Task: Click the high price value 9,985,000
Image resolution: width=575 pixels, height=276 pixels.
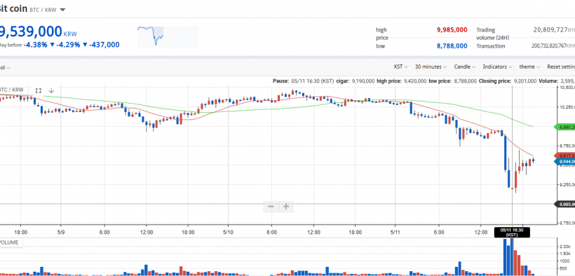Action: [x=452, y=30]
